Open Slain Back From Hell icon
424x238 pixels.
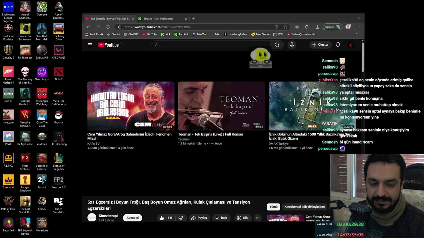click(42, 32)
